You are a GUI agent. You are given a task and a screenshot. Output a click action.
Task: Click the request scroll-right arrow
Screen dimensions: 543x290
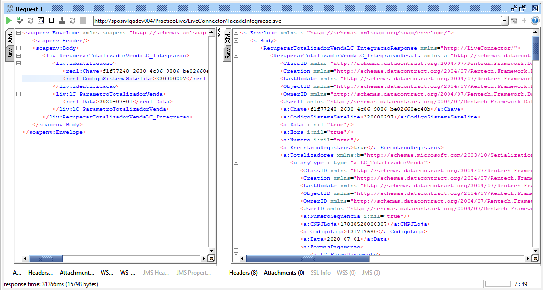click(x=204, y=258)
